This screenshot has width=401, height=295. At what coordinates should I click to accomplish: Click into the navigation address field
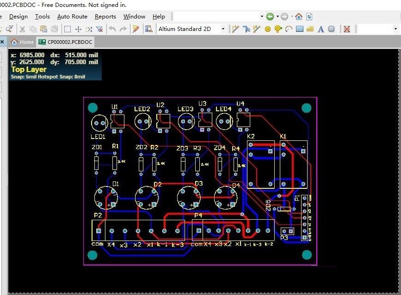coord(217,17)
